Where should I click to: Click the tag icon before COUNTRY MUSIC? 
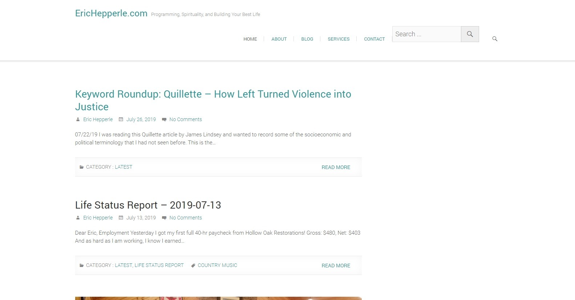tap(193, 266)
